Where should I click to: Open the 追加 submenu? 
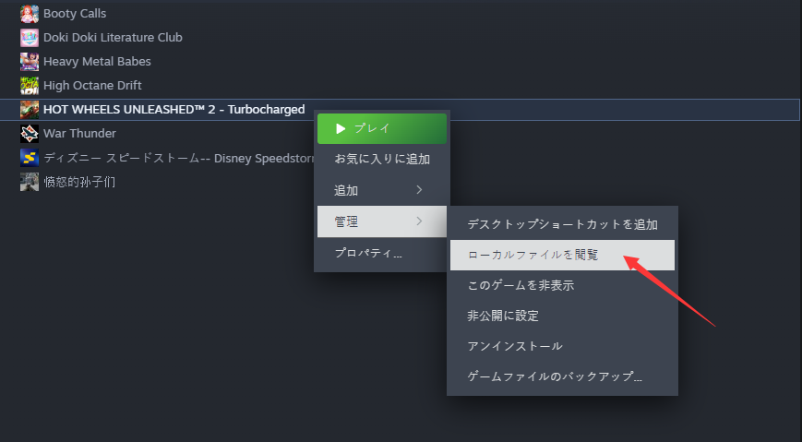pos(382,190)
